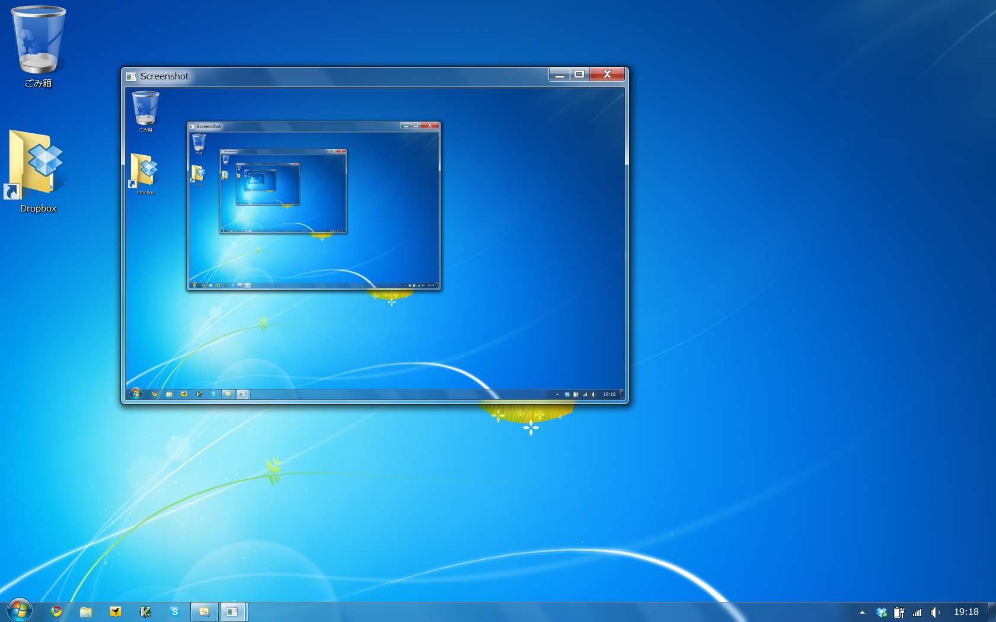Screen dimensions: 996x622
Task: Open the battery power status icon
Action: coord(899,613)
